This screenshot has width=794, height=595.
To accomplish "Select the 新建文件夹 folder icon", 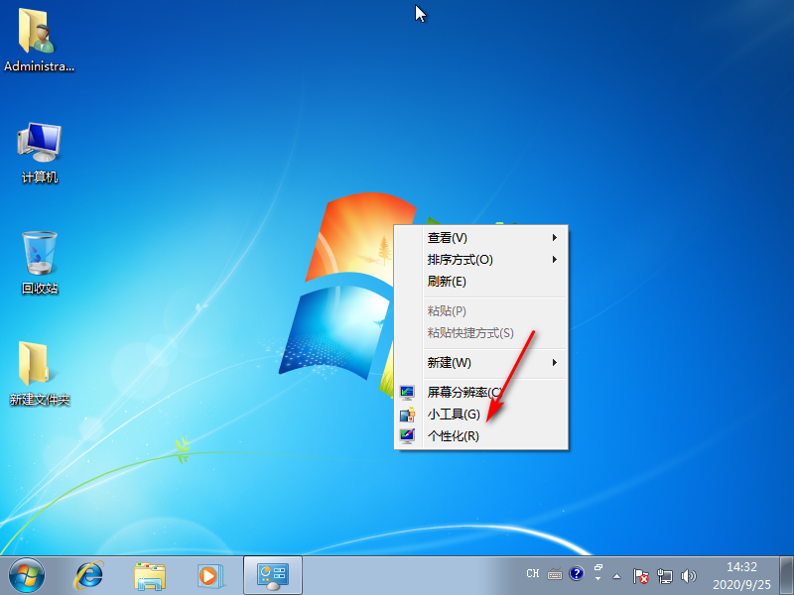I will 40,367.
